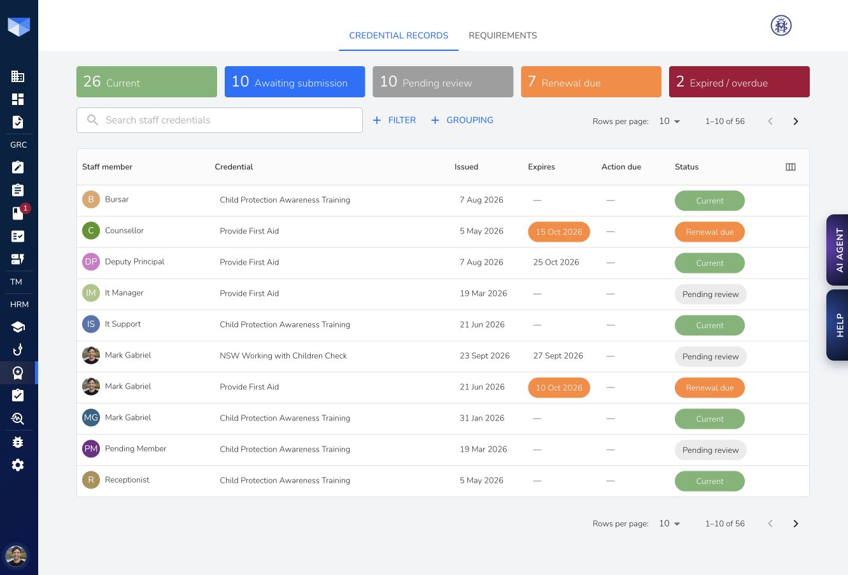Image resolution: width=848 pixels, height=575 pixels.
Task: Open the checklist icon in sidebar
Action: [x=18, y=236]
